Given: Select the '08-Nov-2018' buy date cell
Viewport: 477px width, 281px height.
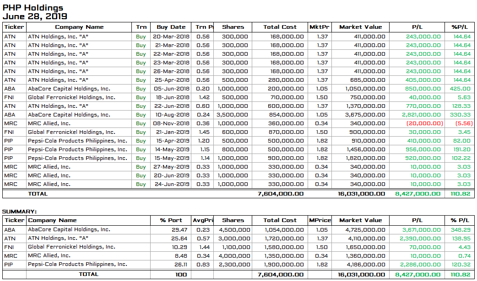Looking at the screenshot, I should [171, 124].
